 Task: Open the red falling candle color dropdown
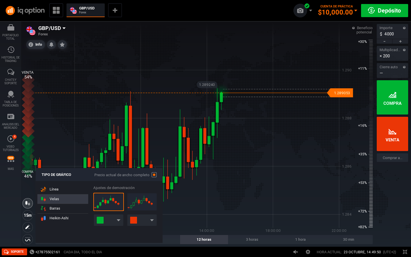click(142, 220)
